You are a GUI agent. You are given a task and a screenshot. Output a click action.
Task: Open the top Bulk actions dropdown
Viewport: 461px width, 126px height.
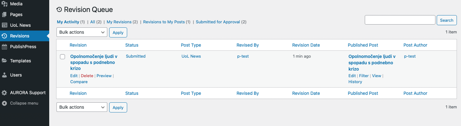82,32
